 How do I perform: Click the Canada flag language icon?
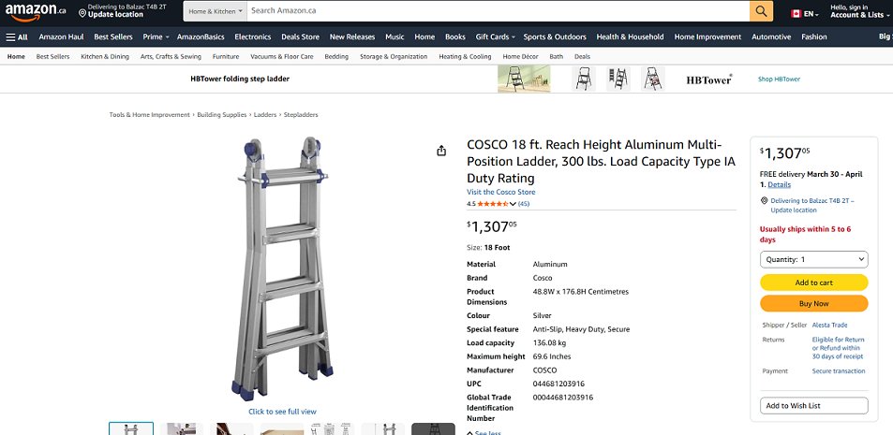click(796, 14)
